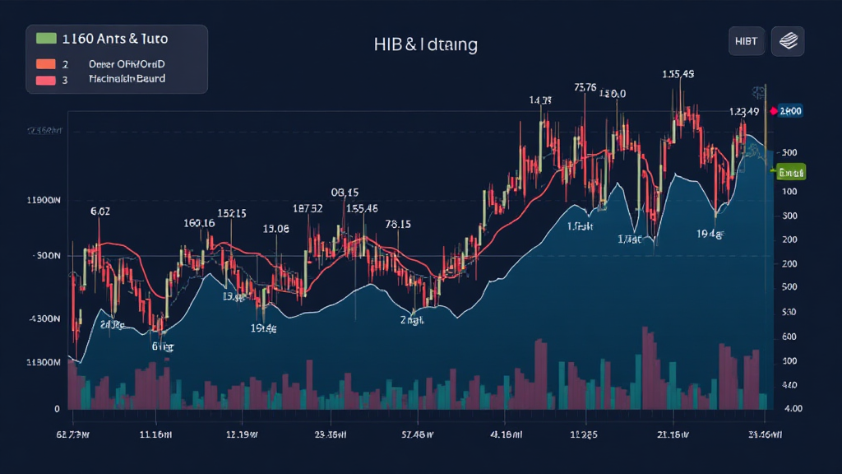Click the 1190ON y-axis label on left

44,200
